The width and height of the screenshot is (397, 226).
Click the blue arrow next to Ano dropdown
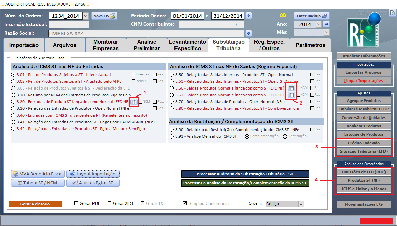coord(326,24)
